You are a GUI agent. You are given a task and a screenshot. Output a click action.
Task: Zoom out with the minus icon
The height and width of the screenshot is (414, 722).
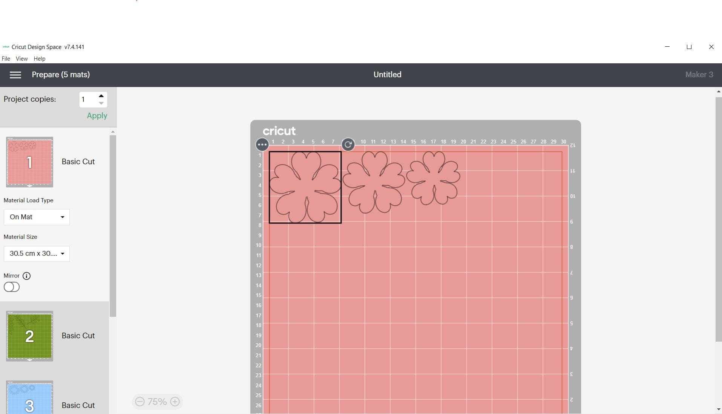(x=140, y=402)
